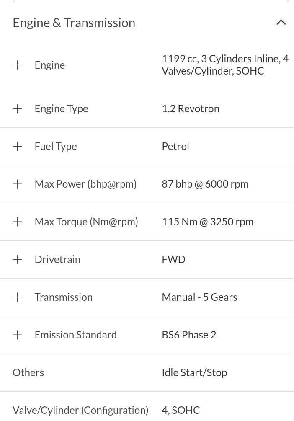
Task: Expand the Engine row plus icon
Action: pyautogui.click(x=17, y=65)
